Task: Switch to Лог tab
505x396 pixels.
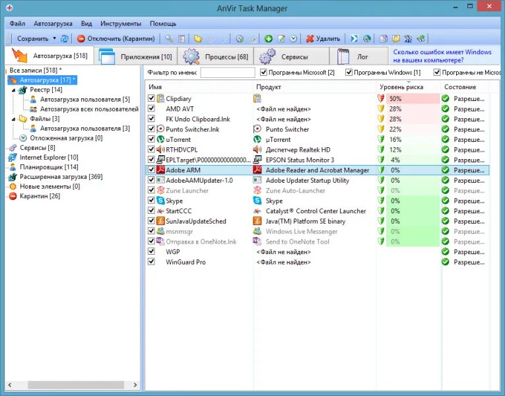Action: point(359,57)
